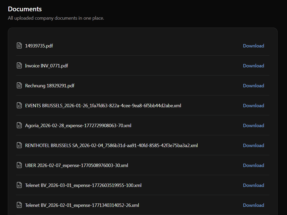Click the Telenet BV 2026-02-01 file icon
This screenshot has width=287, height=215.
(x=19, y=205)
